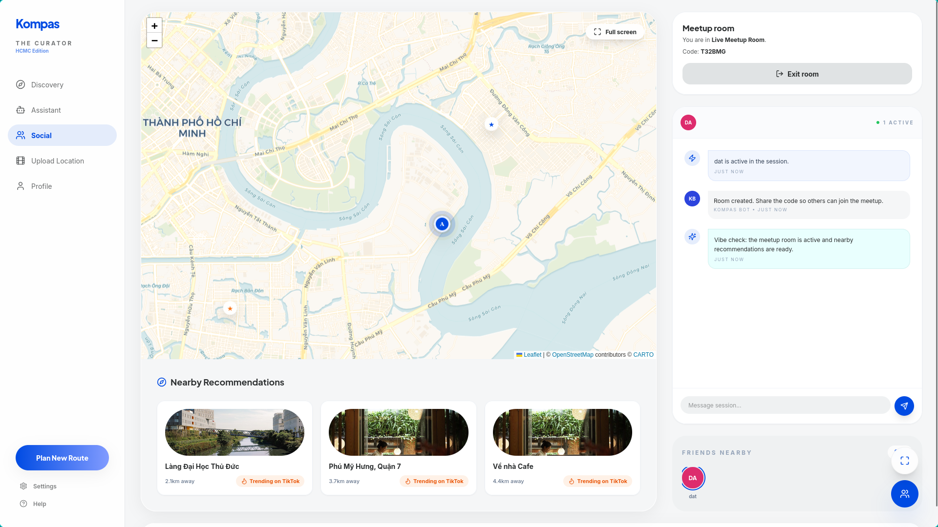Screen dimensions: 938x527
Task: Click the DA avatar in chat header
Action: pyautogui.click(x=688, y=122)
